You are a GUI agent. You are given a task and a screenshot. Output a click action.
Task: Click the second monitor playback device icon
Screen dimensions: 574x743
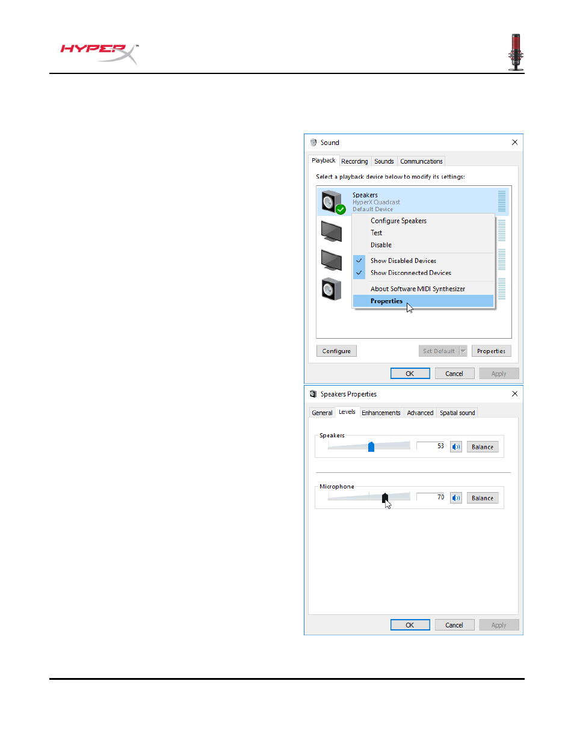tap(332, 260)
